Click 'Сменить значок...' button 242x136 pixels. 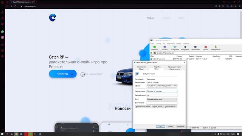coord(157,107)
